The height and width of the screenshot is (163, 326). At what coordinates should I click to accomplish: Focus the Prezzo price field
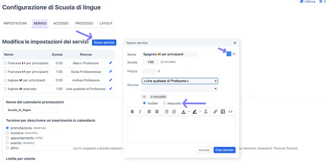pyautogui.click(x=149, y=71)
